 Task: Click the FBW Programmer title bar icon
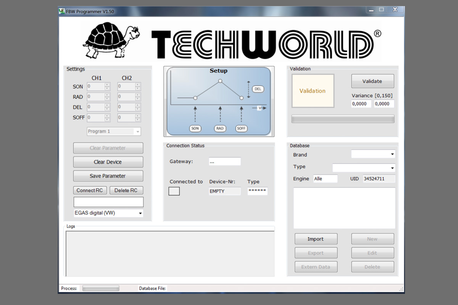pos(62,11)
